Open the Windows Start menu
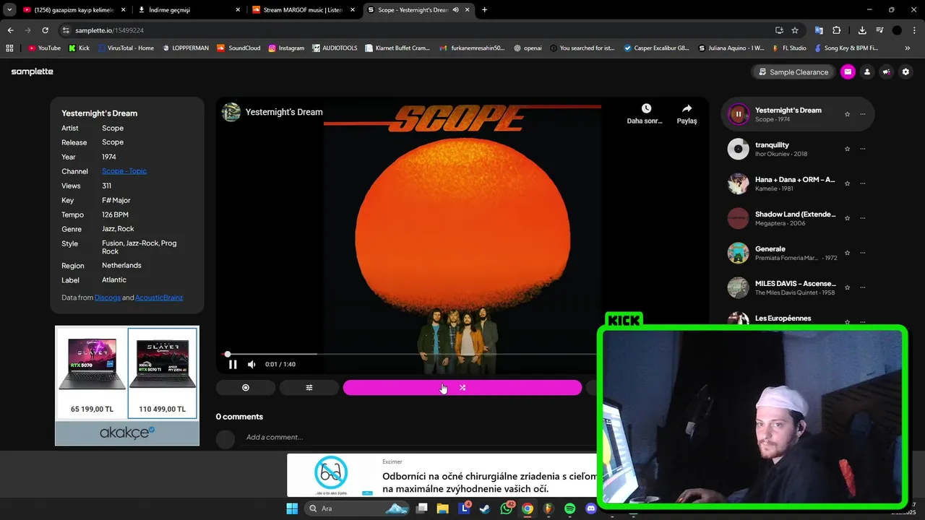The height and width of the screenshot is (520, 925). tap(292, 508)
